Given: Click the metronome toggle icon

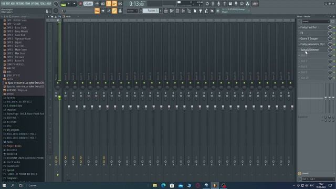Looking at the screenshot, I should [x=97, y=4].
